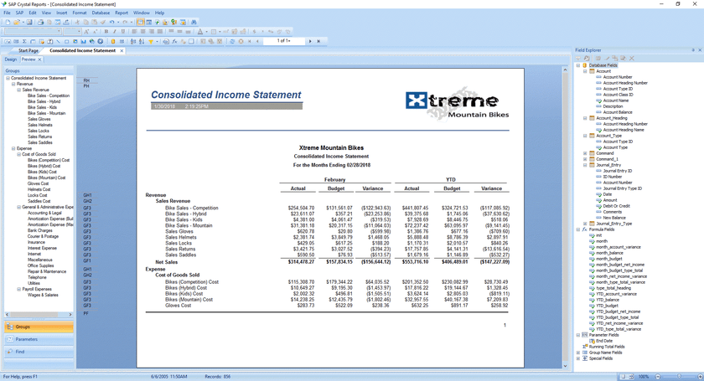Toggle Underline formatting
This screenshot has height=381, width=704.
(x=123, y=32)
